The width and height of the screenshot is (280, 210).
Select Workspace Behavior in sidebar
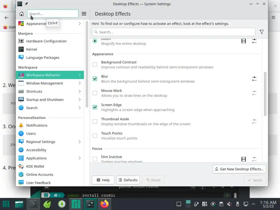(x=50, y=75)
